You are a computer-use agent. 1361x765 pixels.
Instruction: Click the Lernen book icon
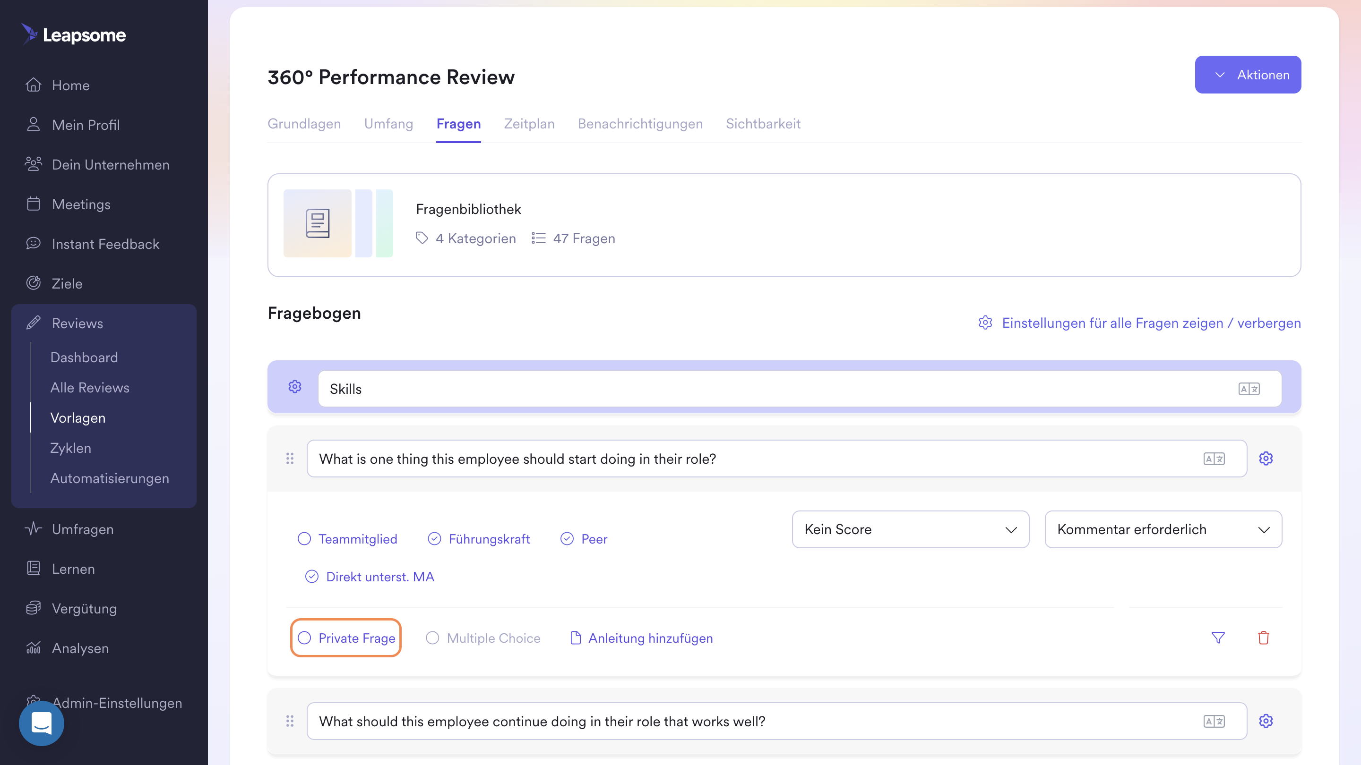[x=33, y=568]
